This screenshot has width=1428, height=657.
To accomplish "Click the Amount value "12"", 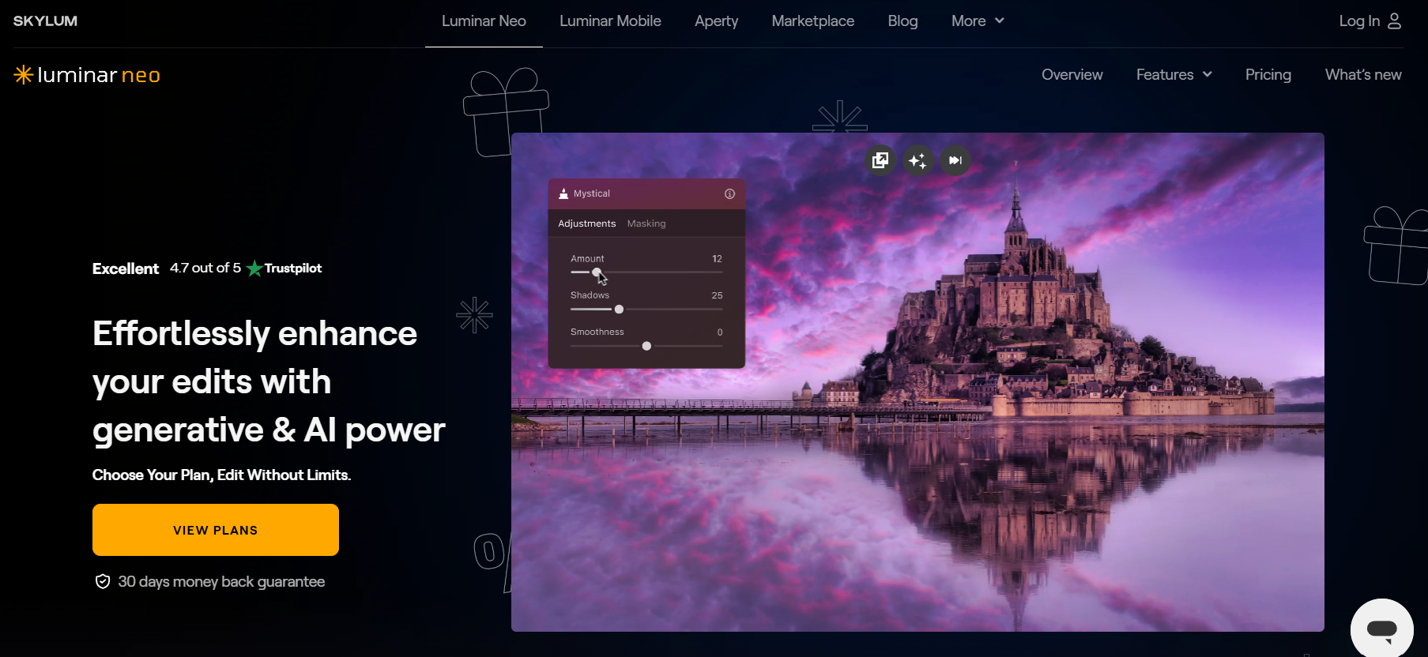I will (717, 259).
